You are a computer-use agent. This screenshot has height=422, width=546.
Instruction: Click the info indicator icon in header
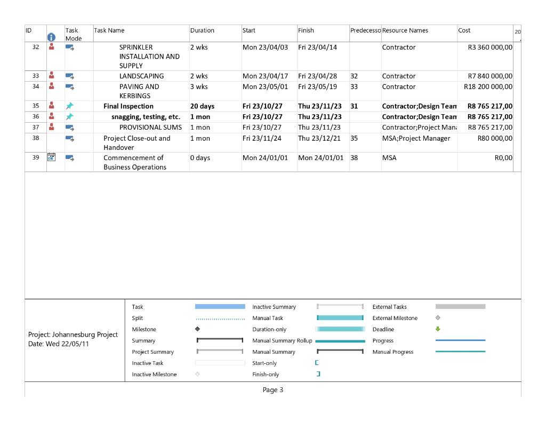(x=51, y=37)
